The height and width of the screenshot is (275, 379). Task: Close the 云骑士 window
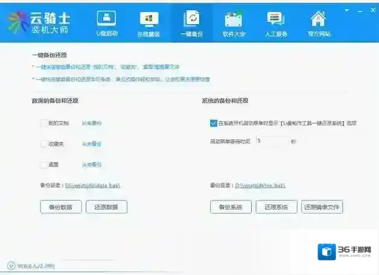pos(373,10)
